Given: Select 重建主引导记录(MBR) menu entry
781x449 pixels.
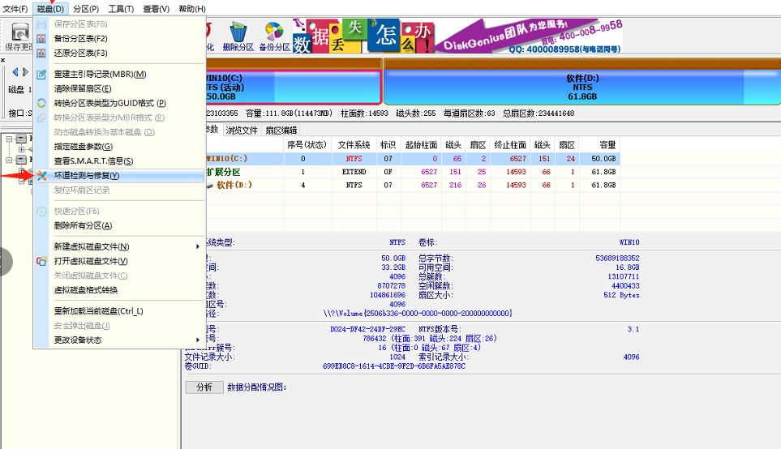Looking at the screenshot, I should click(119, 75).
